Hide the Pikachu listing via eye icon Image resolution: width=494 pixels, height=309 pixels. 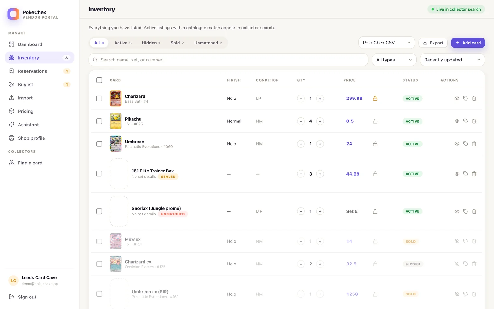[457, 121]
